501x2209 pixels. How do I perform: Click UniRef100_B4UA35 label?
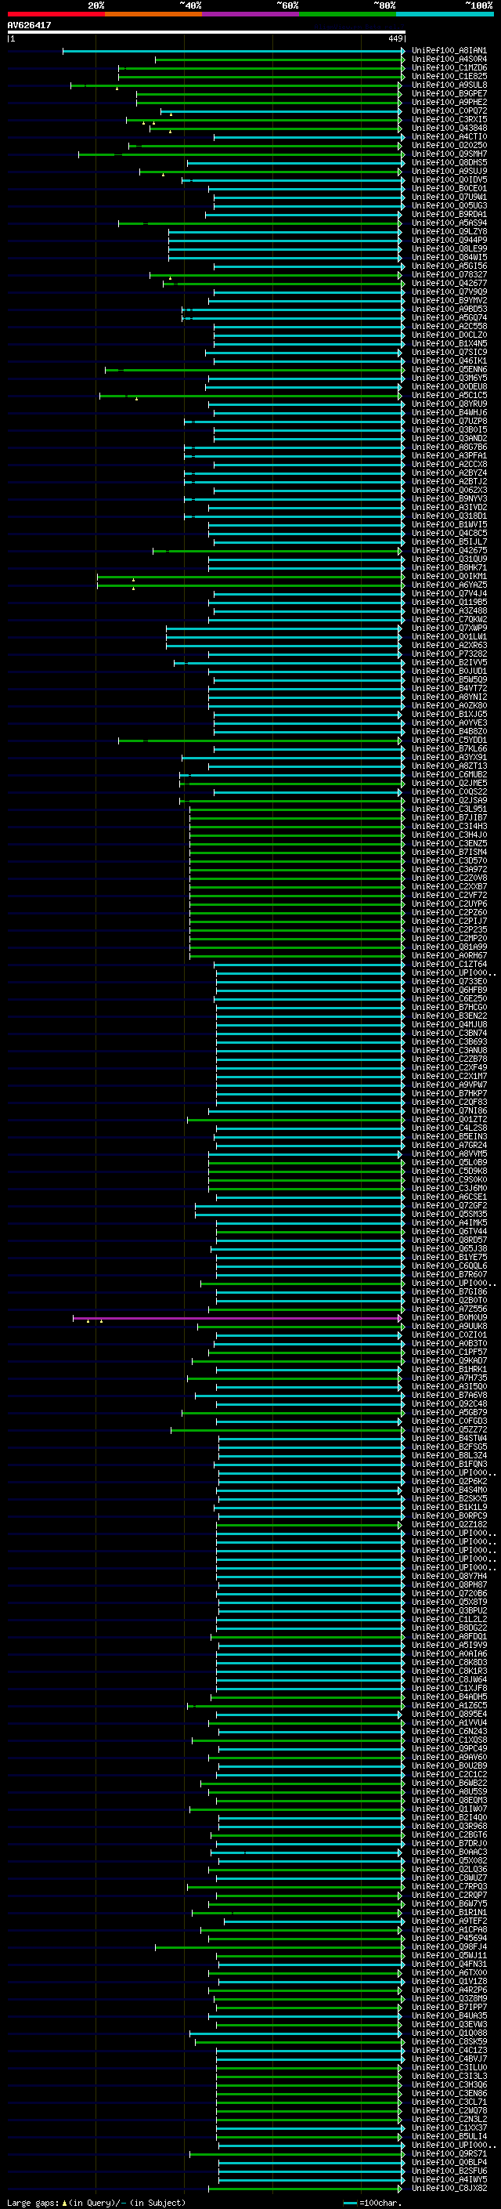tap(449, 2016)
